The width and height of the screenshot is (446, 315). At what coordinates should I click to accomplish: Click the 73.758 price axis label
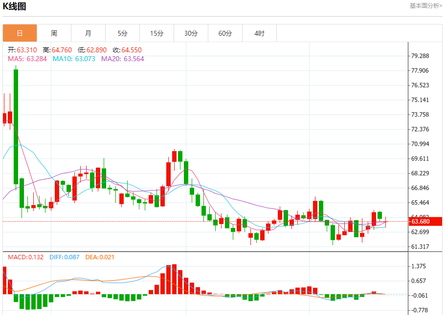[420, 114]
